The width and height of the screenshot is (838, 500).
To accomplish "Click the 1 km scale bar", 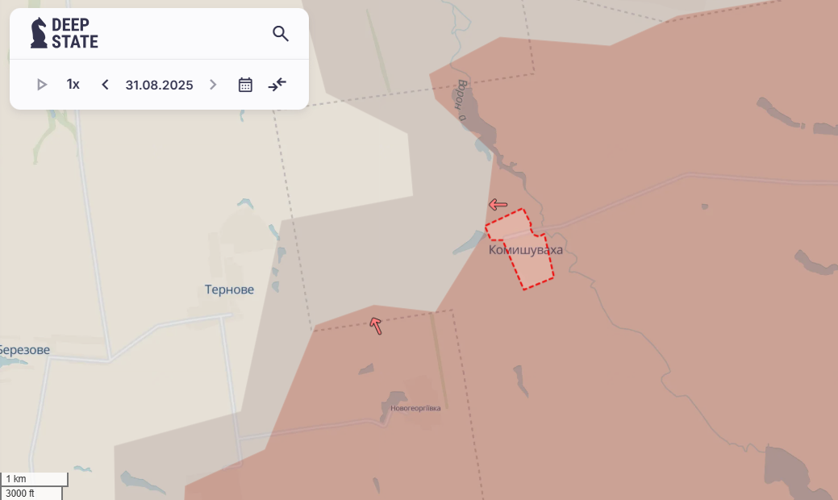I will pyautogui.click(x=34, y=479).
